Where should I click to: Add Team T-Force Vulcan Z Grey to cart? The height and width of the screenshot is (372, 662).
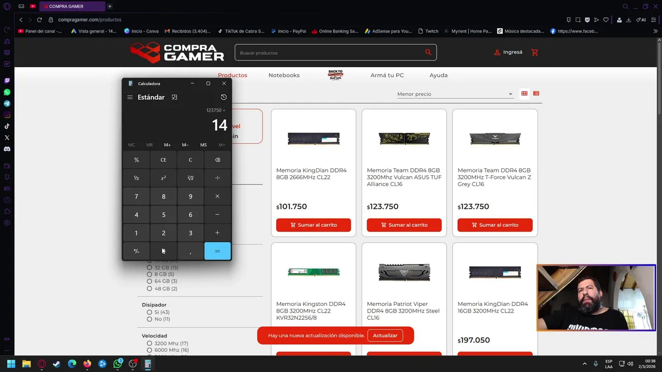pos(495,225)
